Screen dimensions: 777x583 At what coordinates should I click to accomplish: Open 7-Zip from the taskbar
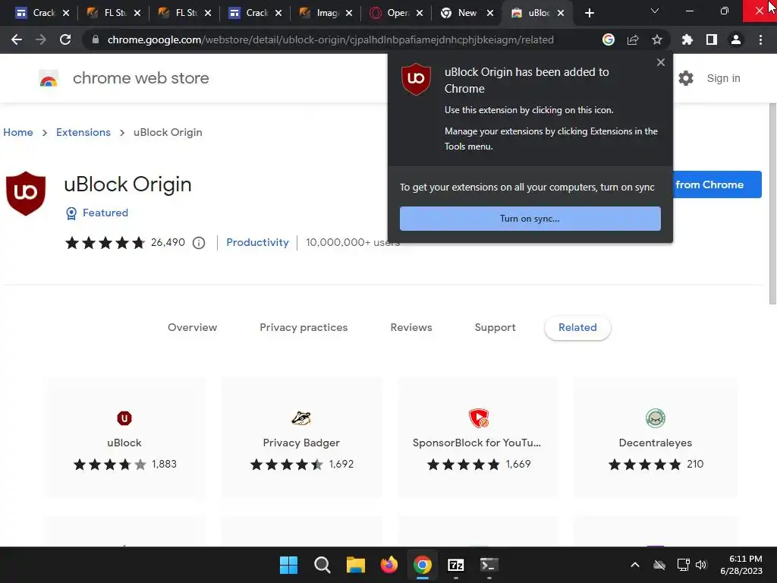click(456, 565)
